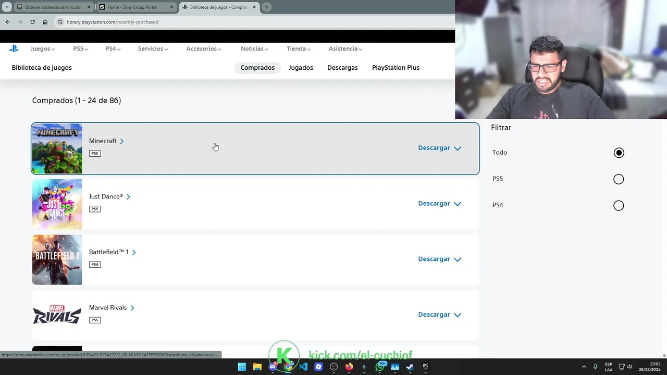Open Roblox from taskbar

[x=318, y=367]
